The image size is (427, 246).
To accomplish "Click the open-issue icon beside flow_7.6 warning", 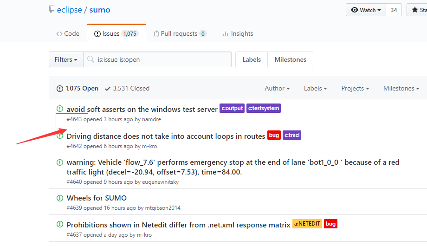I will click(x=59, y=162).
